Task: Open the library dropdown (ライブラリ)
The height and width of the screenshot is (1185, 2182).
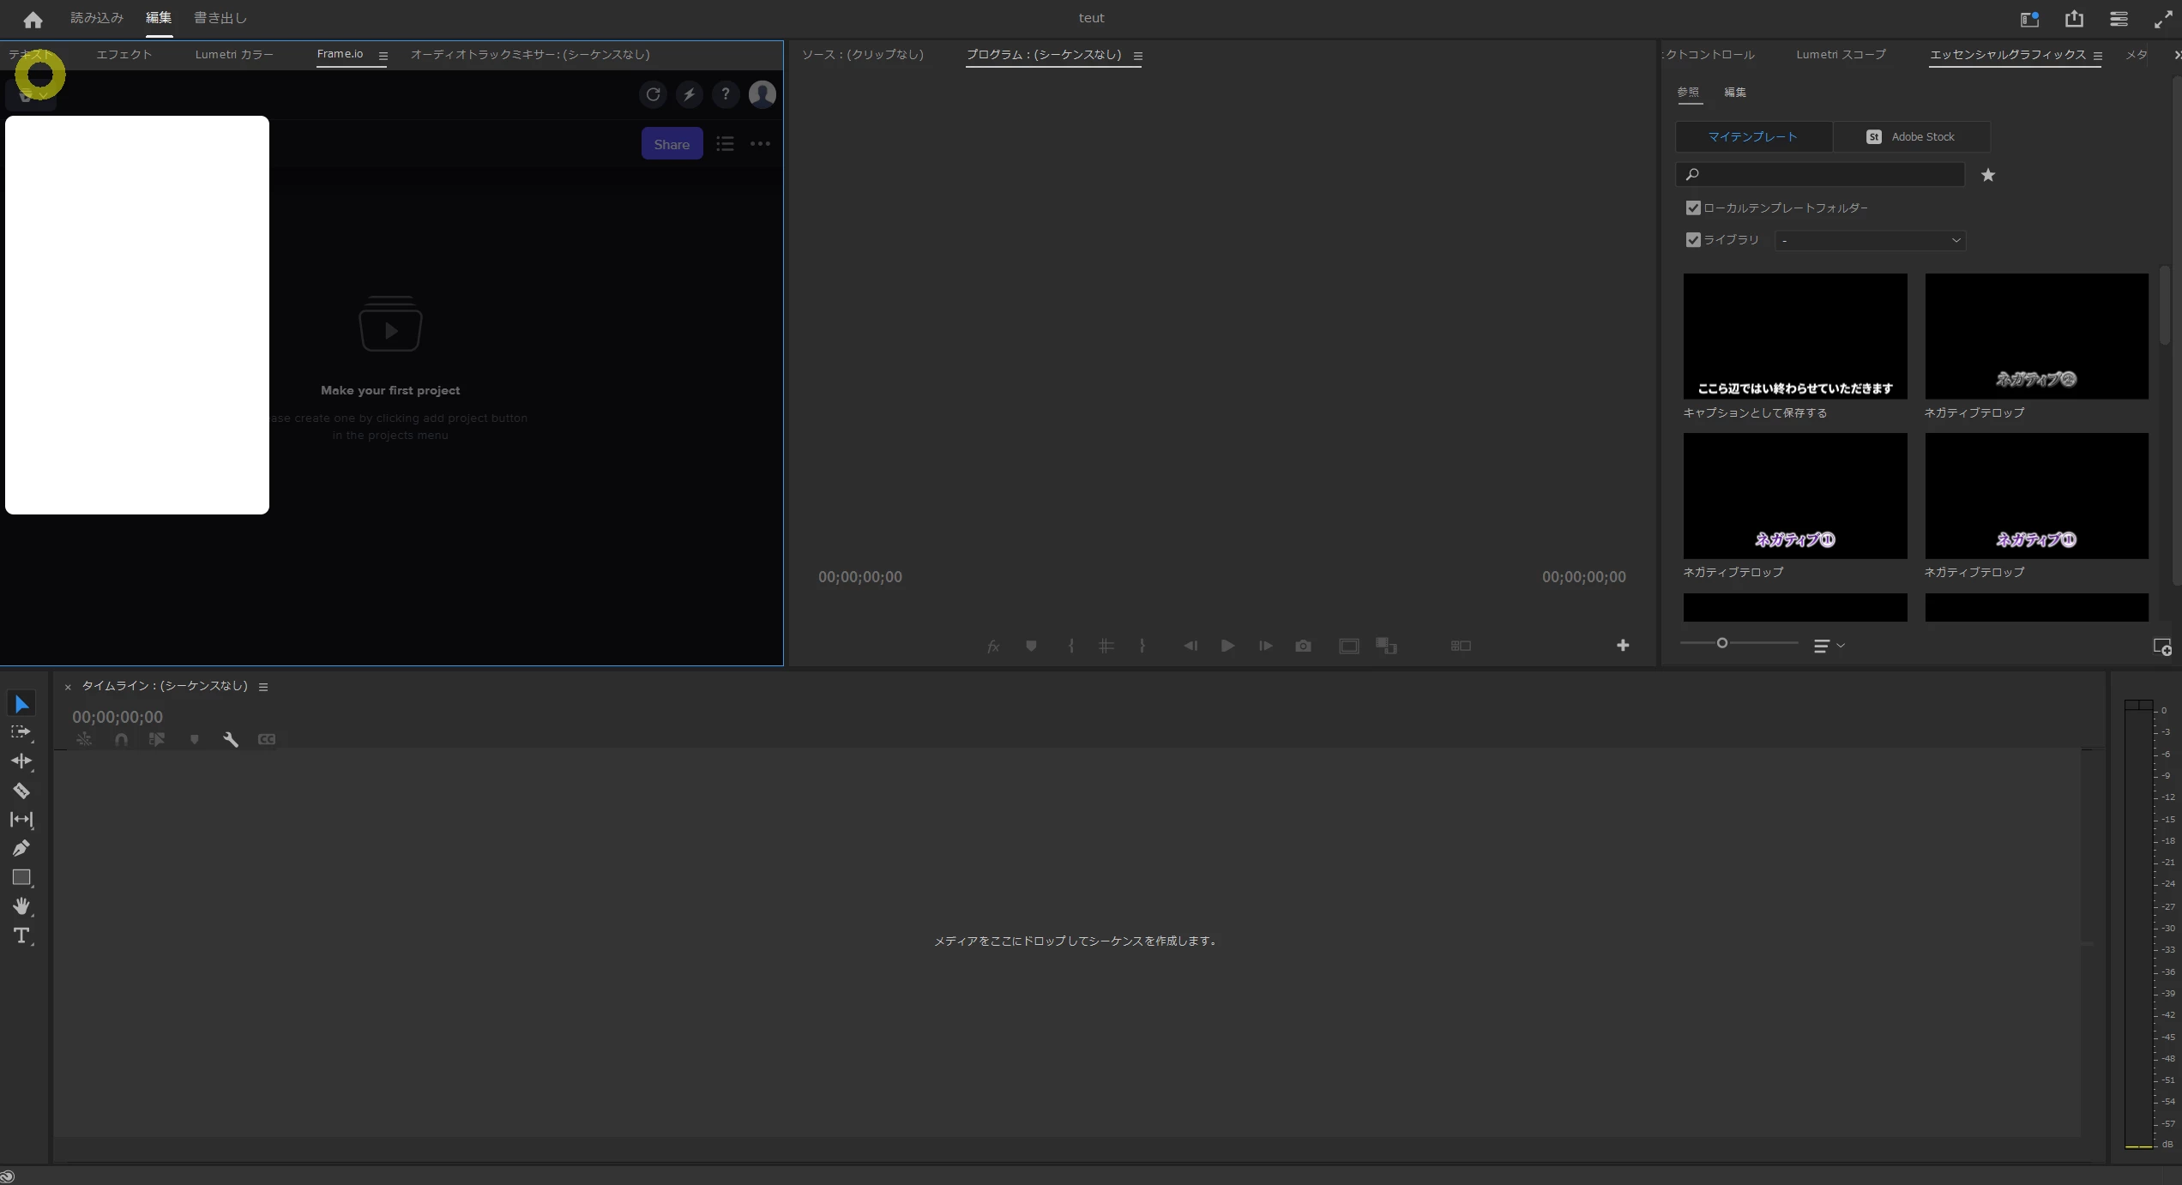Action: point(1870,240)
